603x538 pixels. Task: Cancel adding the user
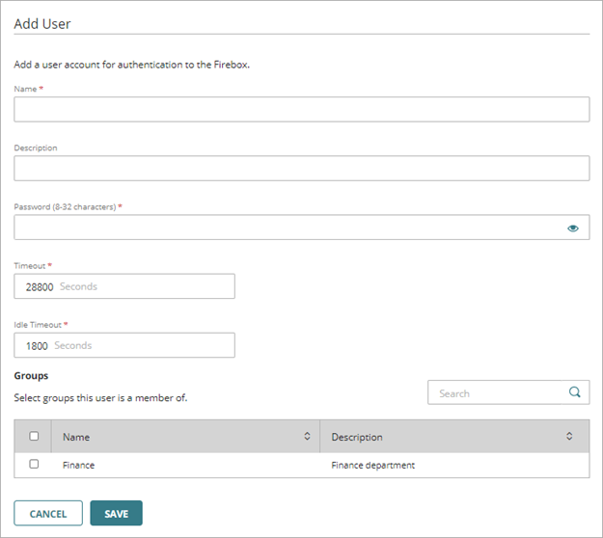(x=47, y=514)
